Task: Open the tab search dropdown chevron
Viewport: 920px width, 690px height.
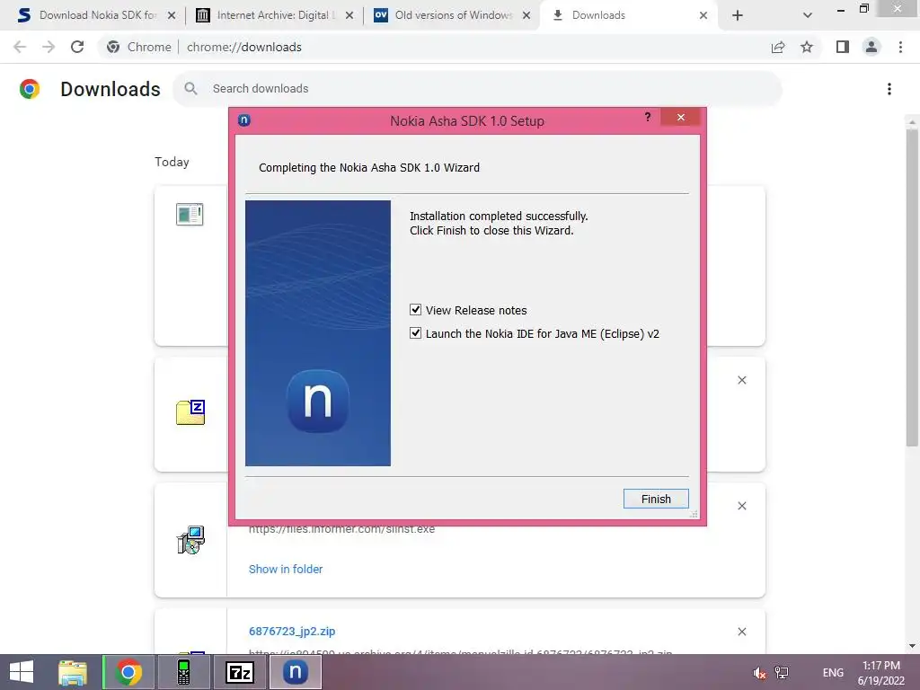Action: (x=808, y=15)
